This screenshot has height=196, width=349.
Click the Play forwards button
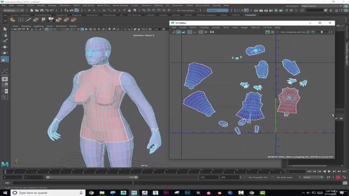pyautogui.click(x=329, y=171)
